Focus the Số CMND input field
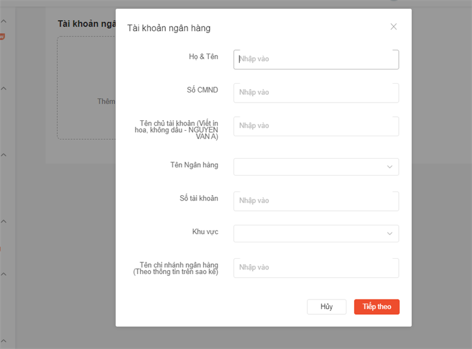The image size is (472, 349). pyautogui.click(x=316, y=93)
